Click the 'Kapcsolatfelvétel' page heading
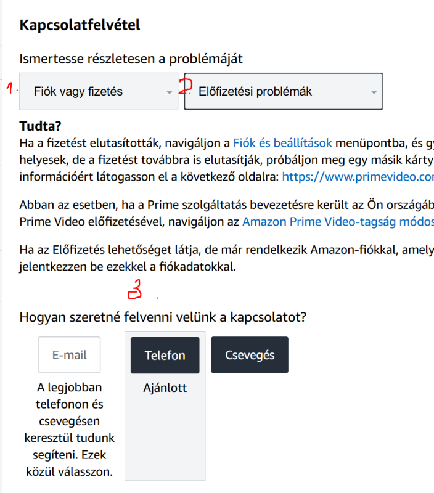This screenshot has height=493, width=434. coord(80,26)
